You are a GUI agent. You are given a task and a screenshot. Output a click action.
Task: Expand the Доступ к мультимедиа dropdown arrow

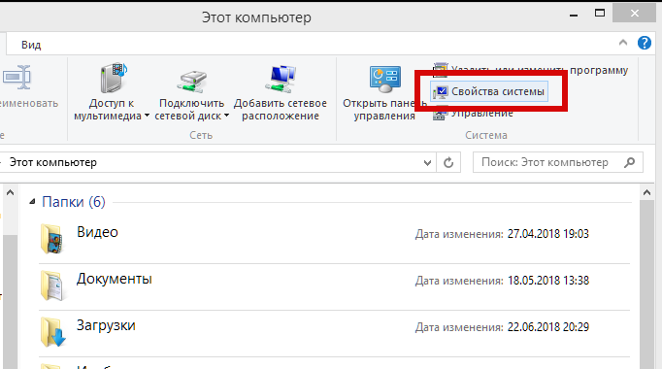(147, 116)
